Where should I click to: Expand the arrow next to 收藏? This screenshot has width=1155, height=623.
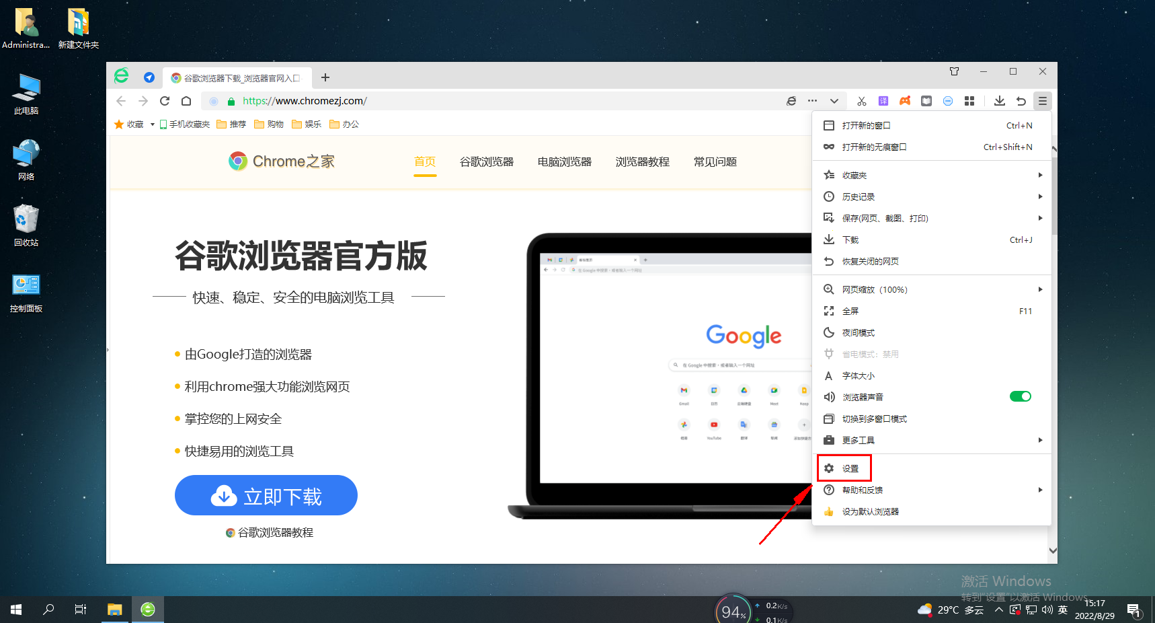[153, 124]
